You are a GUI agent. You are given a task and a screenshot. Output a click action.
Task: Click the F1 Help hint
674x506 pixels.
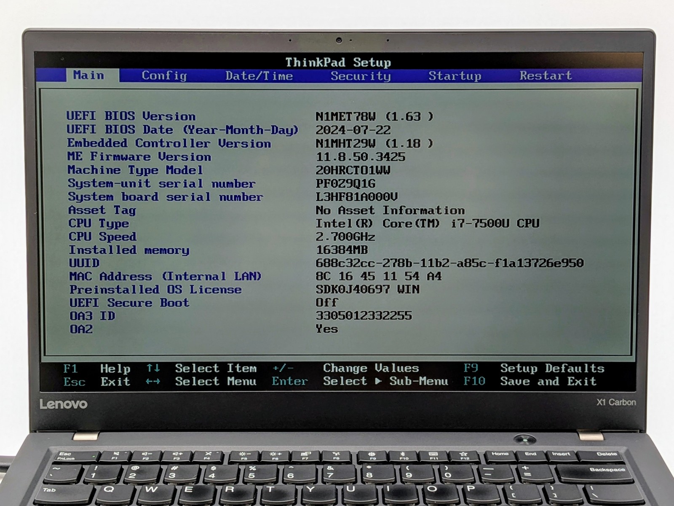tap(97, 369)
